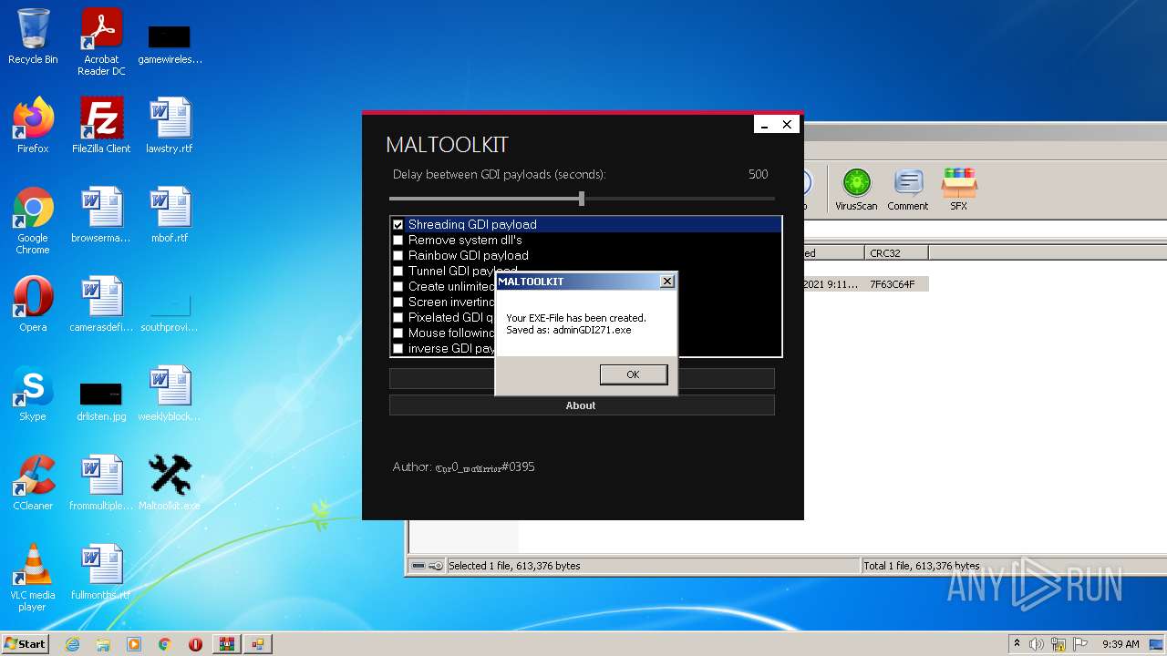Click SFX icon in WinRAR toolbar

tap(959, 190)
